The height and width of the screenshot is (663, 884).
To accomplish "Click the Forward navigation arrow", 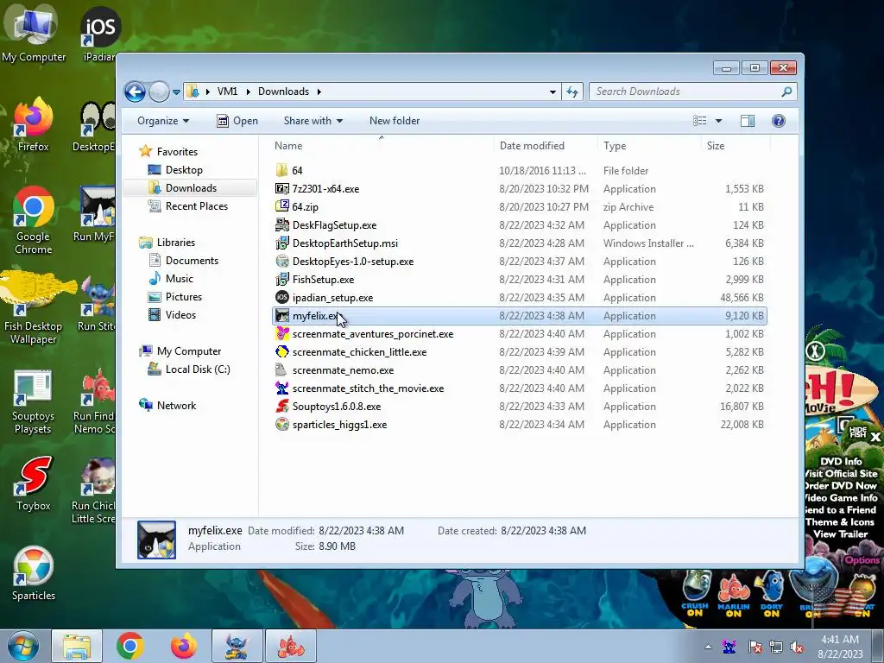I will [159, 92].
